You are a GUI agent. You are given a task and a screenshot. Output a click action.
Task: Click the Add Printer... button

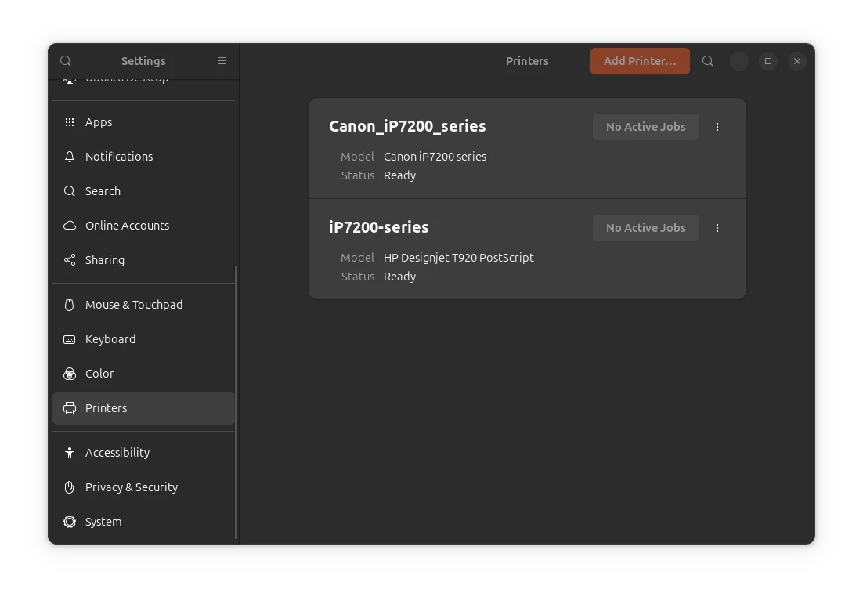[x=640, y=61]
